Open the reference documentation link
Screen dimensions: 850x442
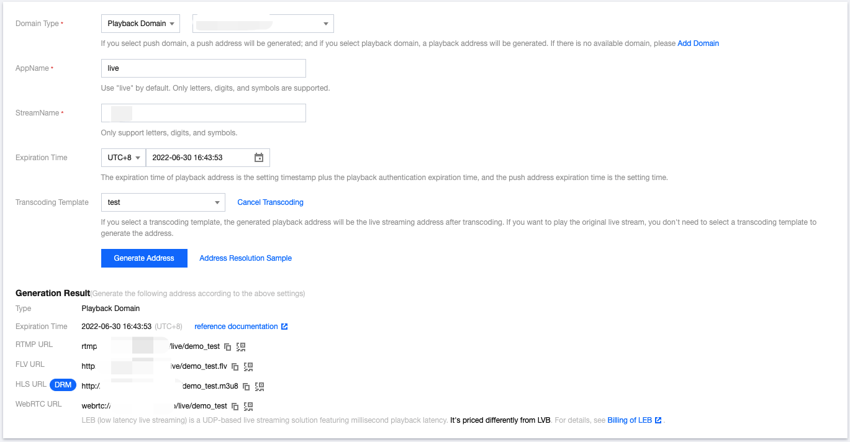coord(236,327)
